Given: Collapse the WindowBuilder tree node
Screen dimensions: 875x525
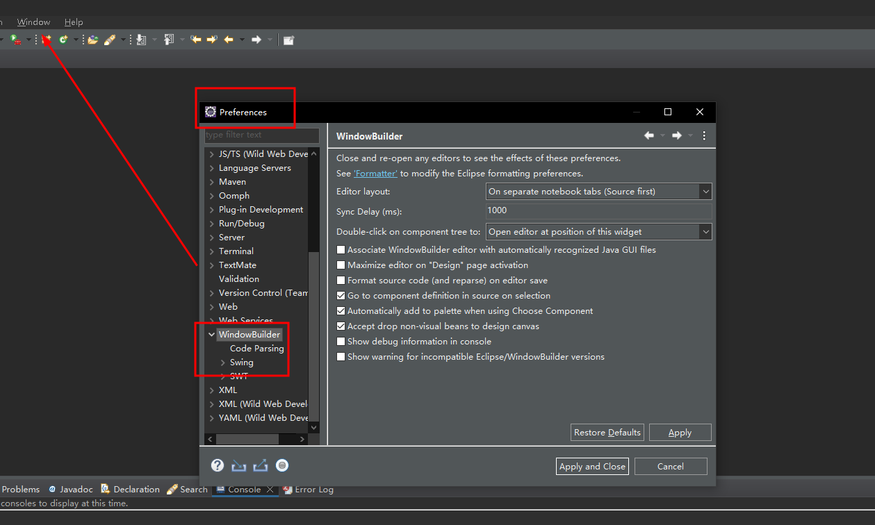Looking at the screenshot, I should pos(211,334).
